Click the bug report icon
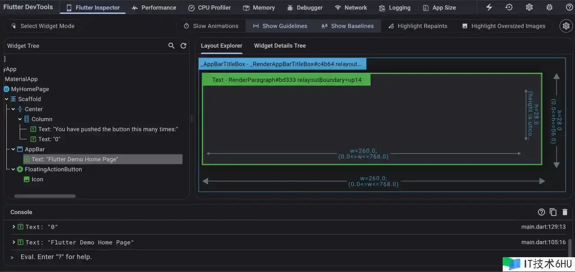 click(549, 8)
